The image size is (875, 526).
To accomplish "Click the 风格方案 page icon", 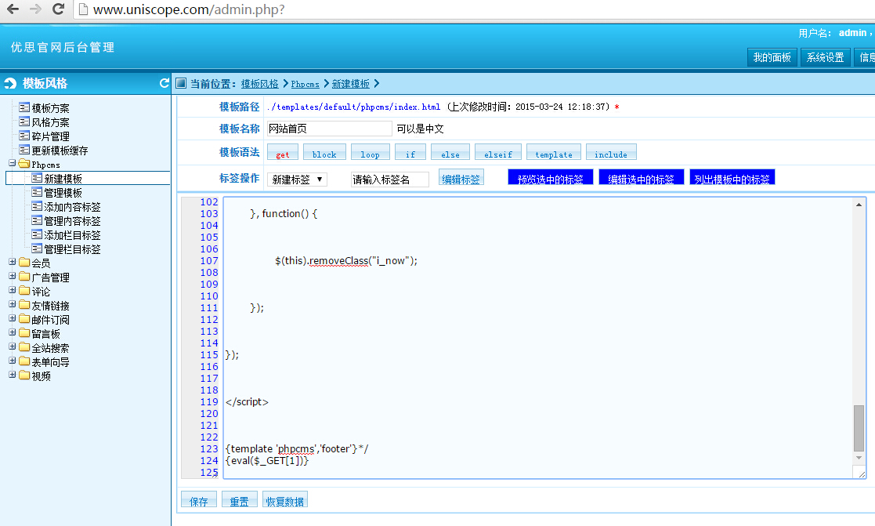I will (24, 122).
